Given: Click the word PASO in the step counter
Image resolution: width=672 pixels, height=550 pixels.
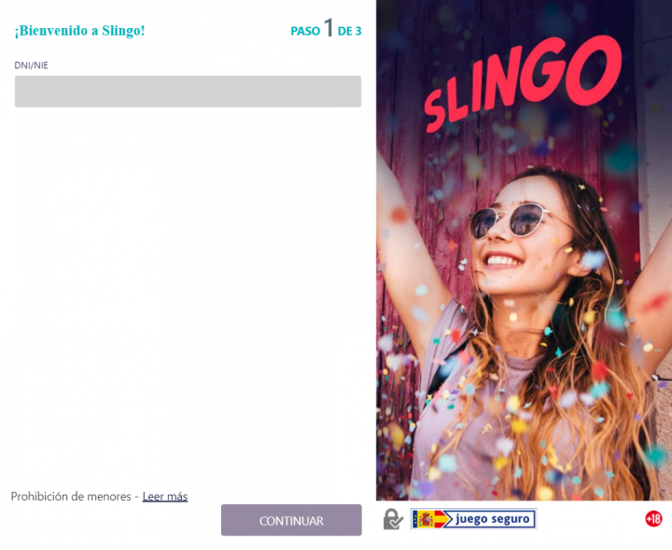Looking at the screenshot, I should [x=305, y=32].
